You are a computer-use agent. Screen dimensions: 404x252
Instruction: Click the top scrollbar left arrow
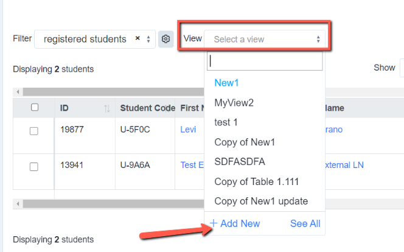18,92
